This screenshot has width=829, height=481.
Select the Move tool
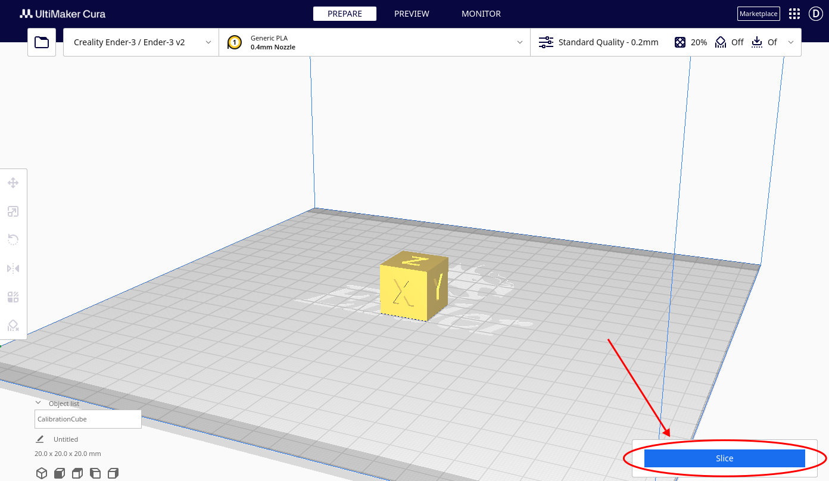tap(13, 183)
